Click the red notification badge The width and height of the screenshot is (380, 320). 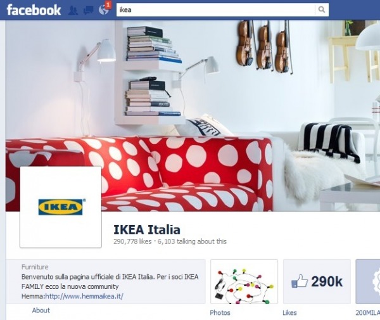click(108, 4)
